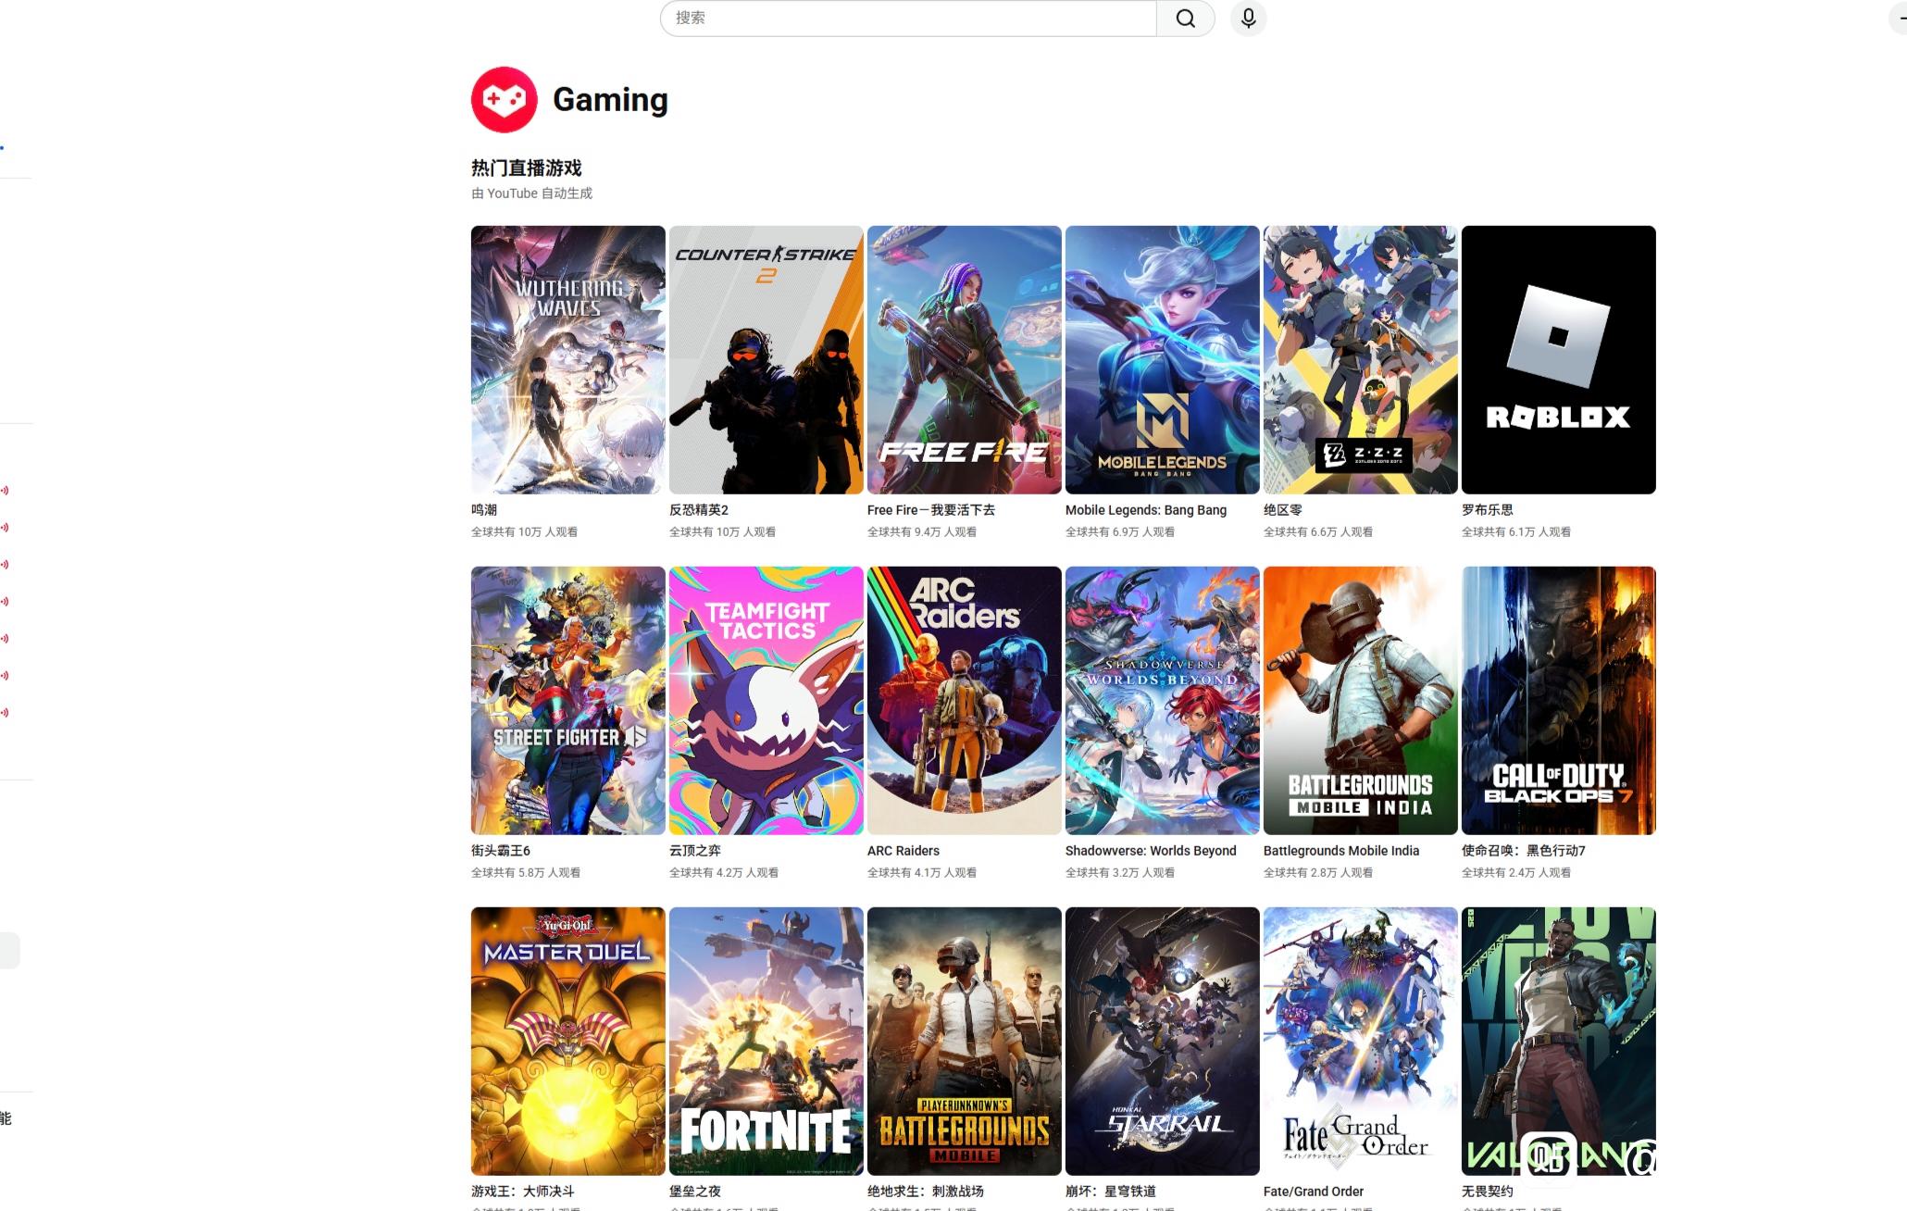Image resolution: width=1907 pixels, height=1211 pixels.
Task: Select the Free Fire cover image
Action: (964, 359)
